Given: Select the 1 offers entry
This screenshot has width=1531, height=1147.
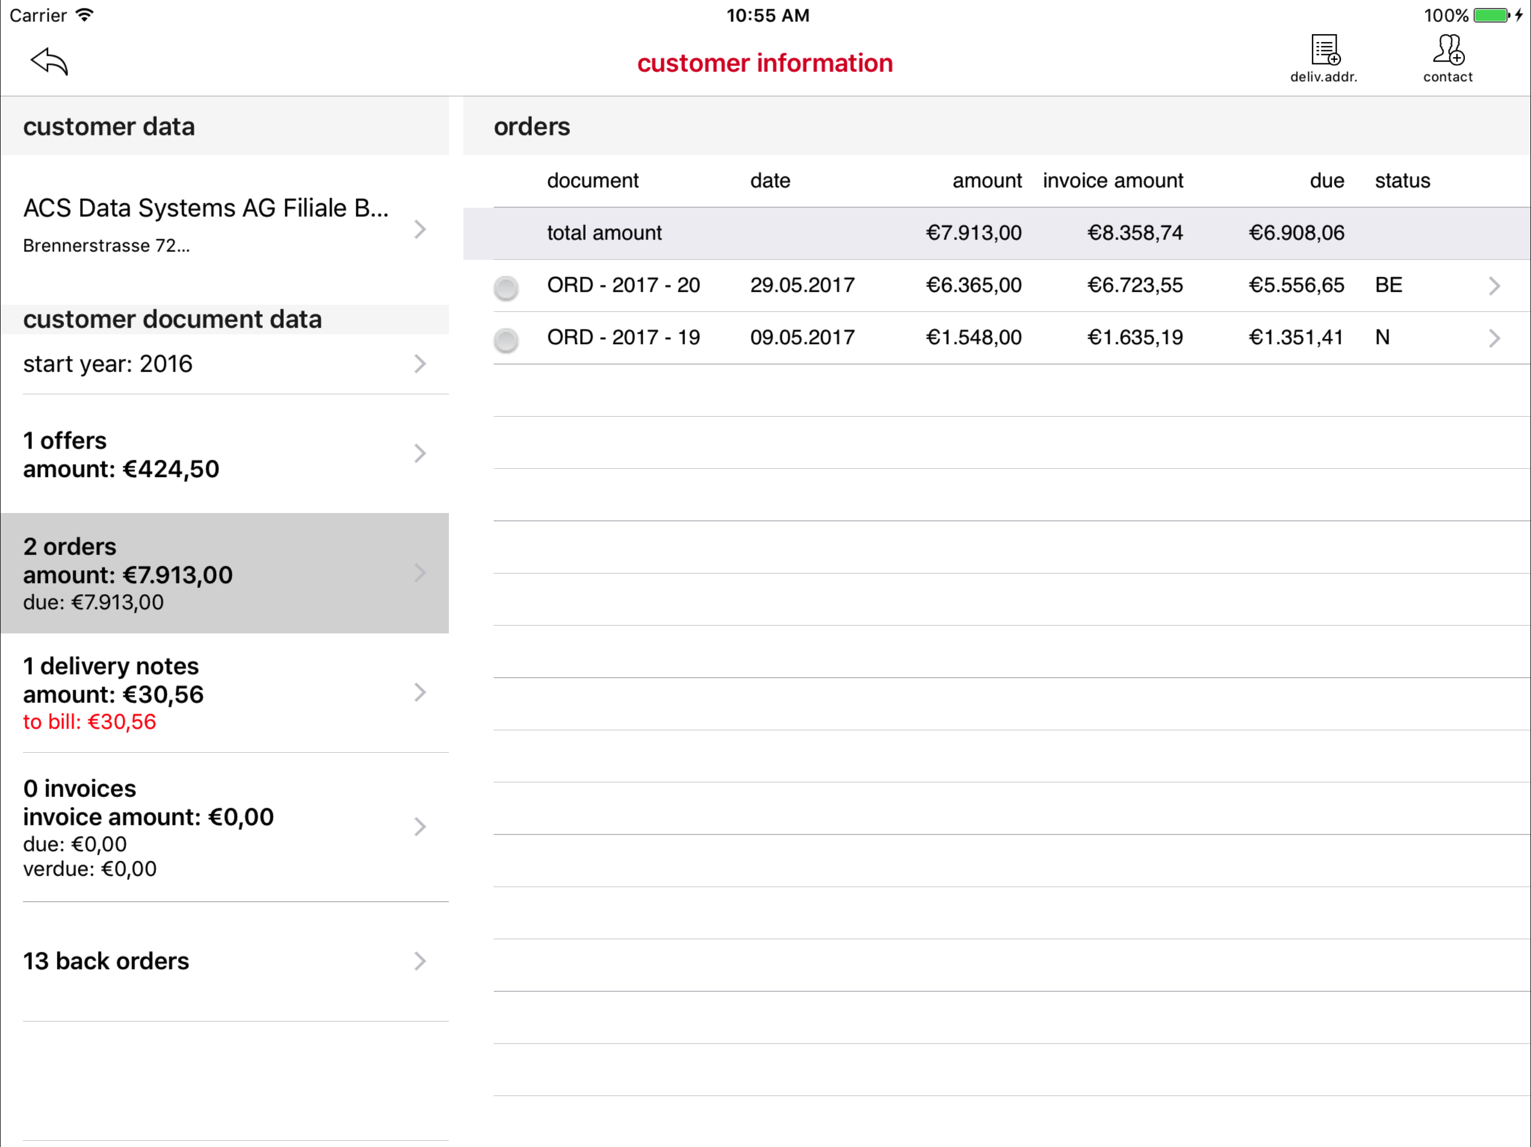Looking at the screenshot, I should 225,454.
